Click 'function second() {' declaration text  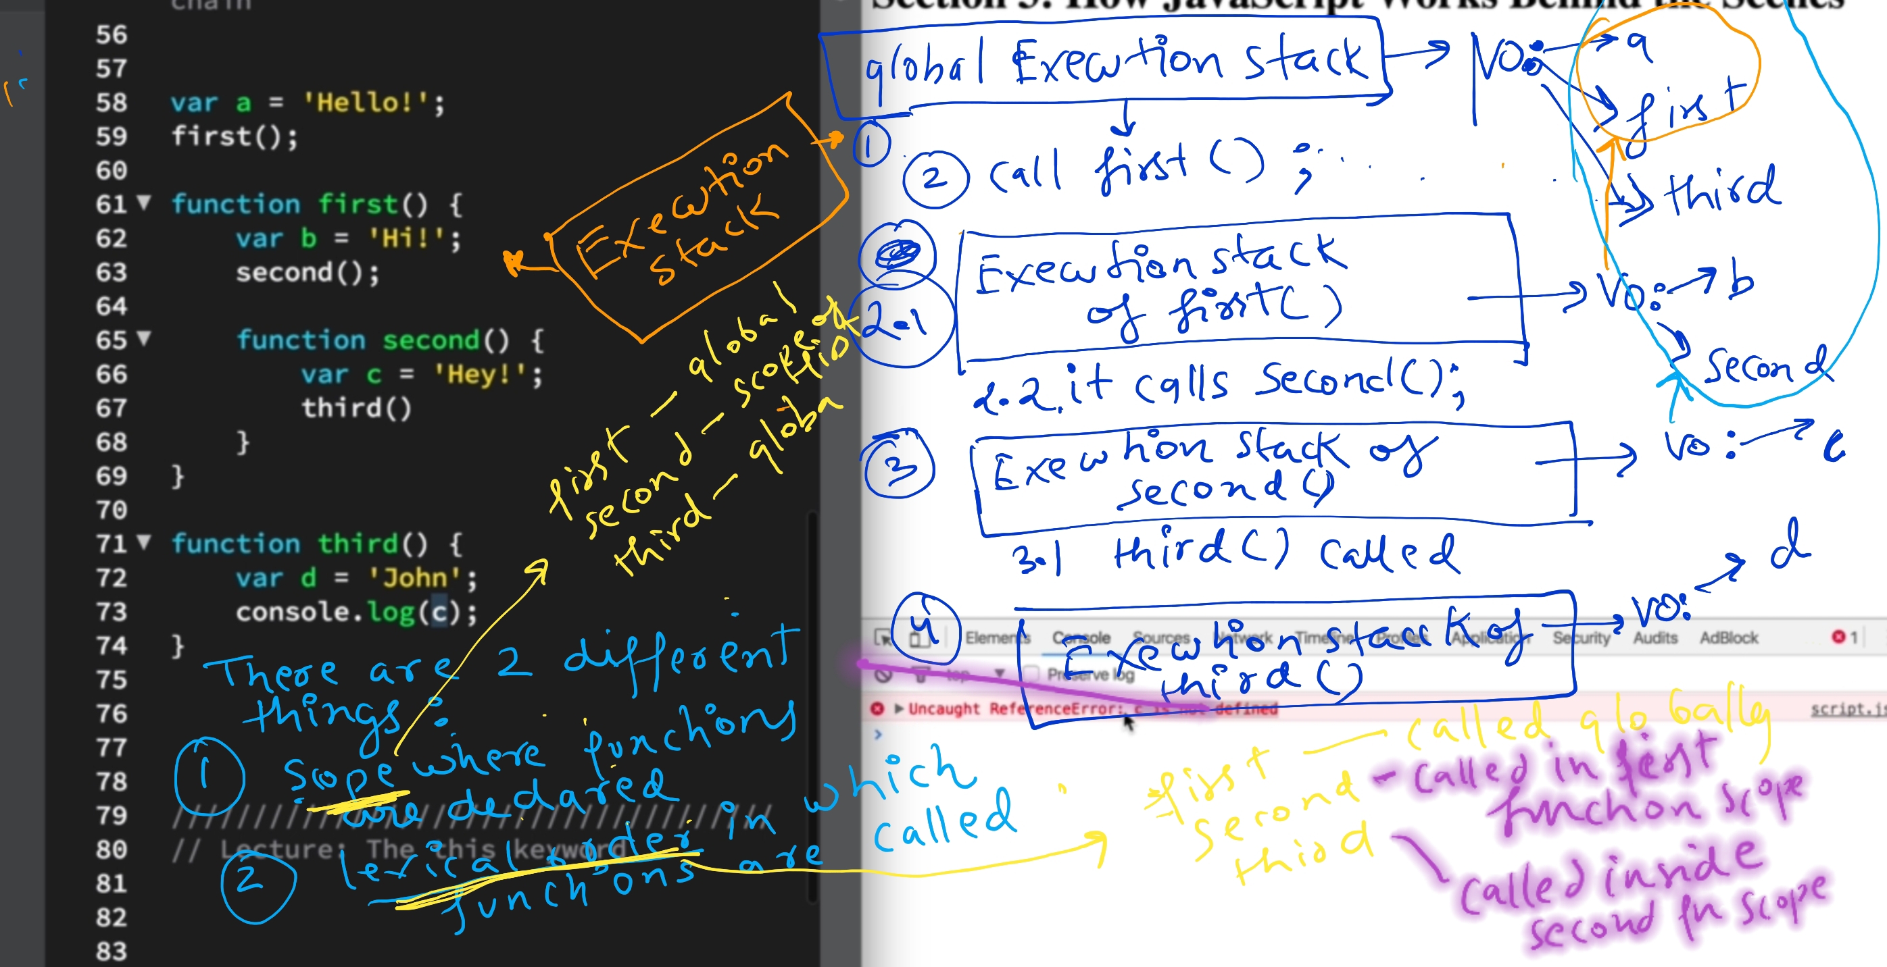coord(390,340)
